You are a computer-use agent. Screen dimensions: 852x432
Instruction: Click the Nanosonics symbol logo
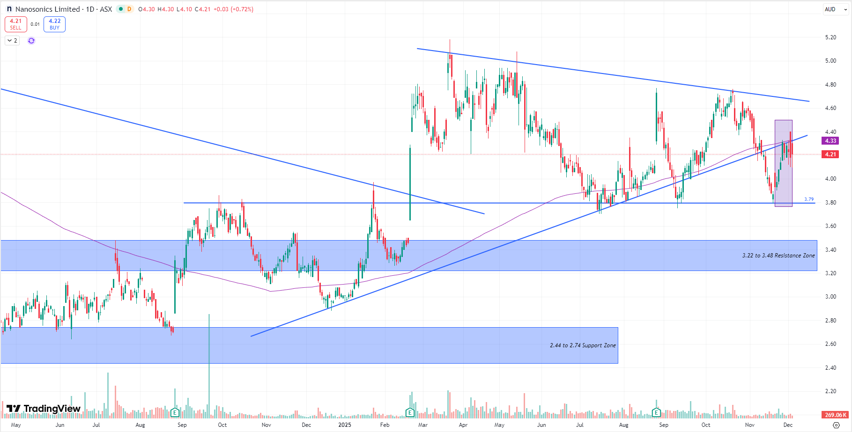click(x=9, y=9)
